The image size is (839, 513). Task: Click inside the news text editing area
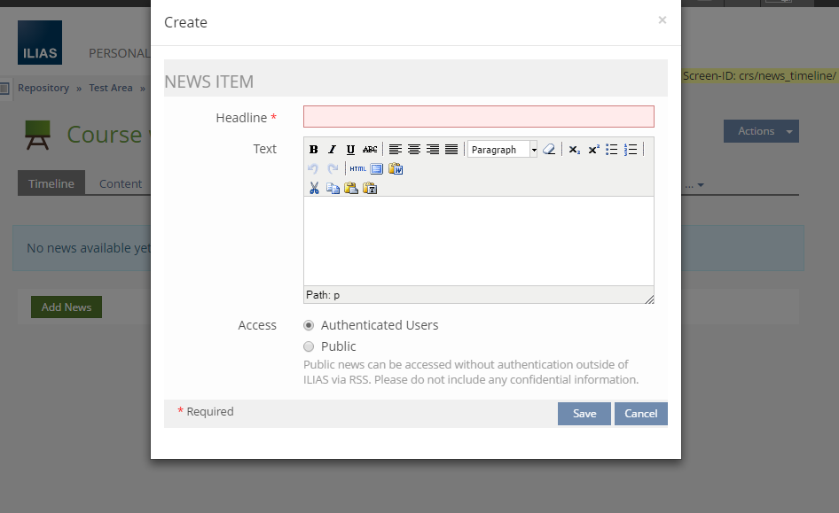[479, 241]
